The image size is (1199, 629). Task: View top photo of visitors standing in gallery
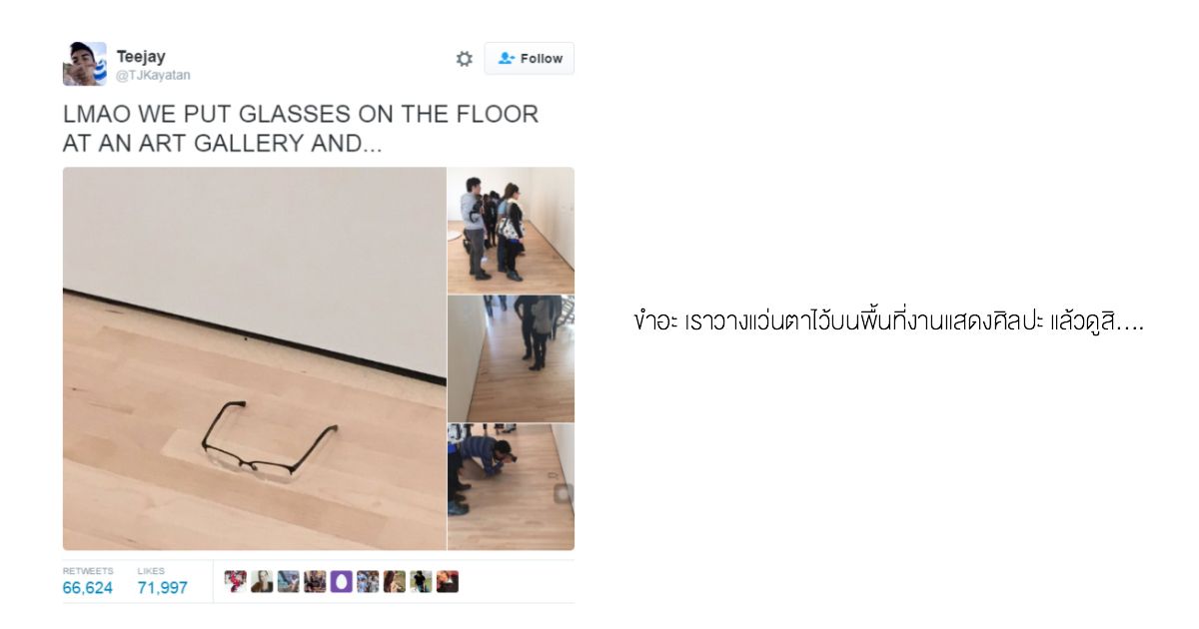point(511,231)
